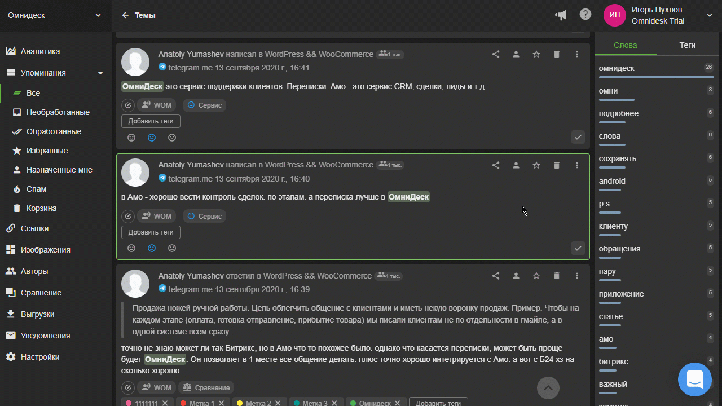Screen dimensions: 722x406
Task: Share the 16:41 mention
Action: click(x=496, y=54)
